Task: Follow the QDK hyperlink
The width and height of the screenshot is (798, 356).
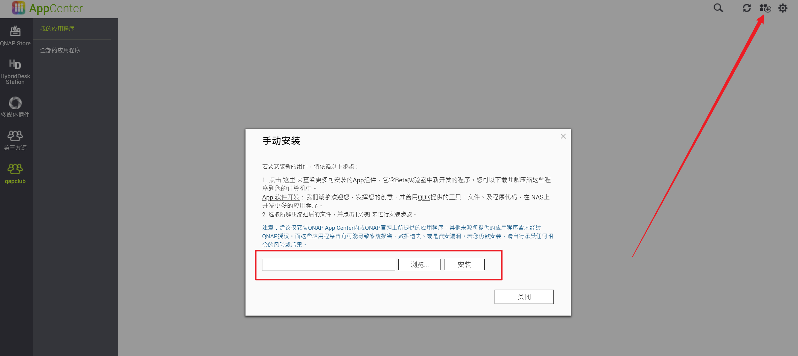Action: (423, 197)
